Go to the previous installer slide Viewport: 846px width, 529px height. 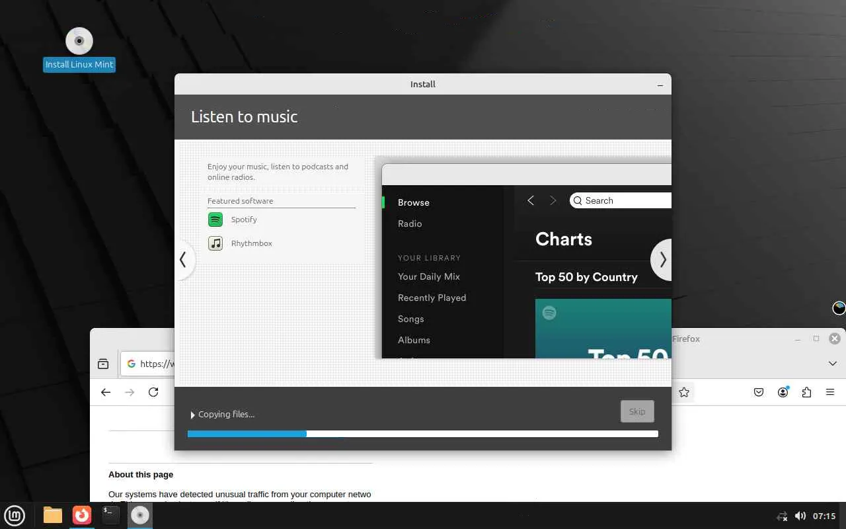pos(184,260)
